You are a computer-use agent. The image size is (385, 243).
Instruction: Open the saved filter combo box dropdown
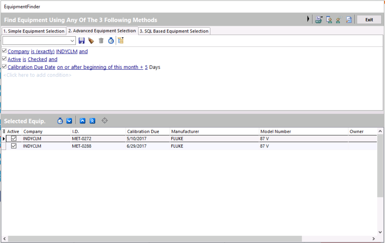(x=72, y=41)
